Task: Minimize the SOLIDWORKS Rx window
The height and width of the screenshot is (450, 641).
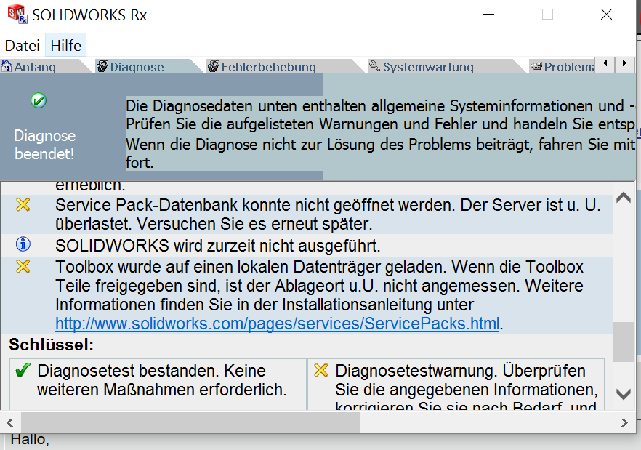Action: (488, 15)
